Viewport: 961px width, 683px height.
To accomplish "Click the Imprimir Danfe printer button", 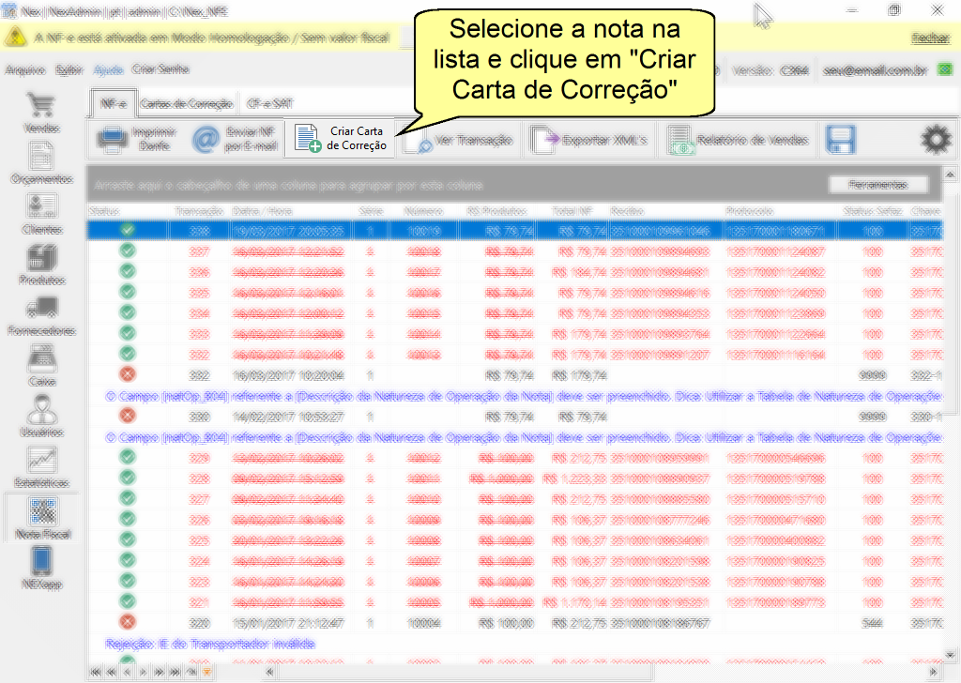I will coord(137,139).
